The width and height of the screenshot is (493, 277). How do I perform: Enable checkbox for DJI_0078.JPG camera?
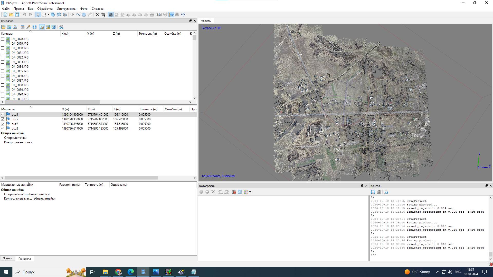[x=3, y=39]
